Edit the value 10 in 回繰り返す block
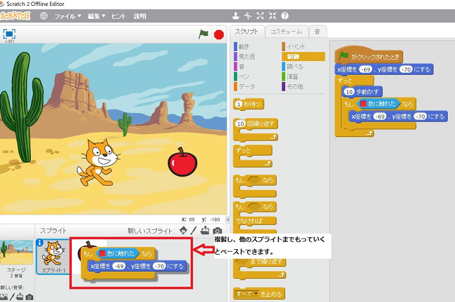455x302 pixels. click(x=241, y=124)
